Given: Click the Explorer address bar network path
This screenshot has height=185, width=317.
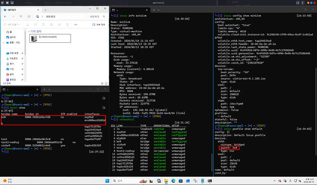Looking at the screenshot, I should 51,17.
